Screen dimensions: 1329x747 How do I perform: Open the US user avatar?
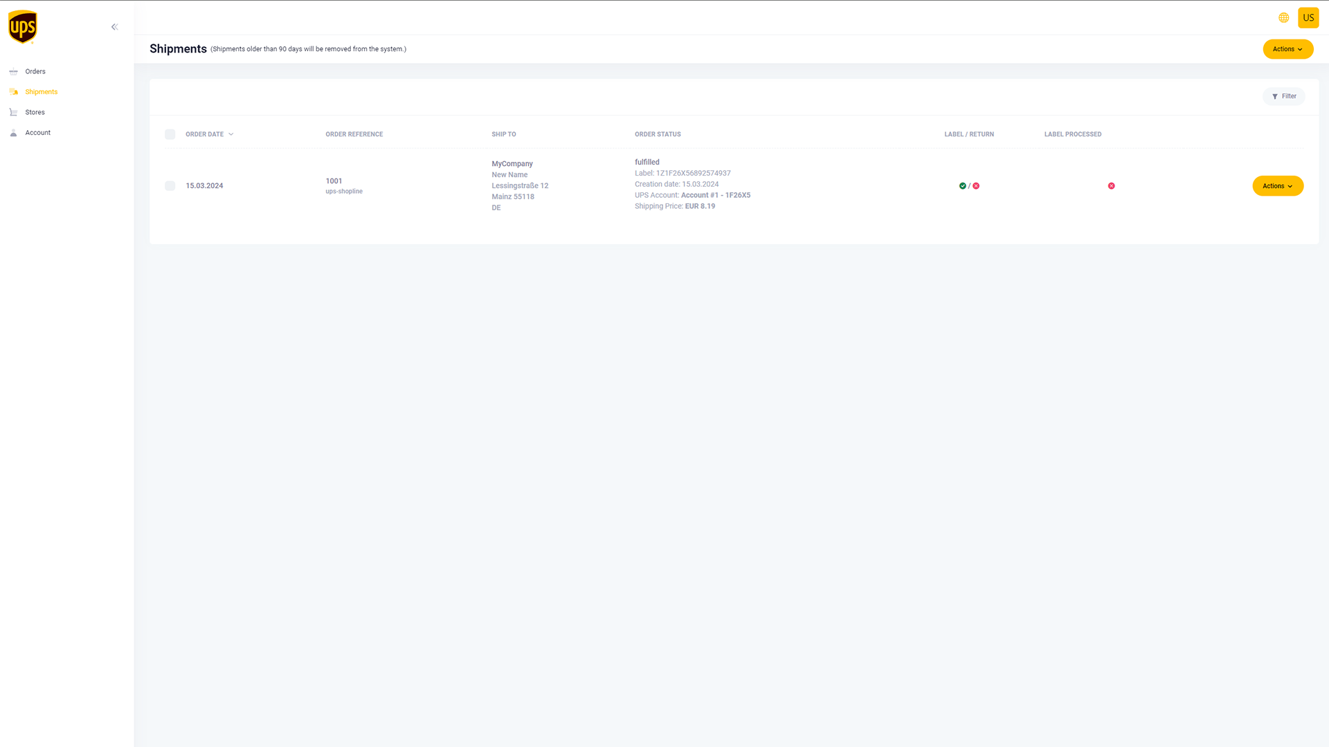(1308, 18)
